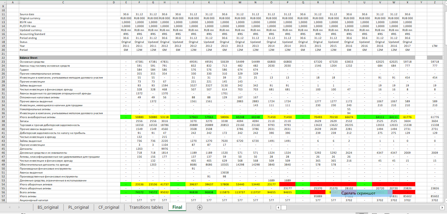The image size is (447, 214).
Task: Select value 20235 in column T
Action: point(349,125)
